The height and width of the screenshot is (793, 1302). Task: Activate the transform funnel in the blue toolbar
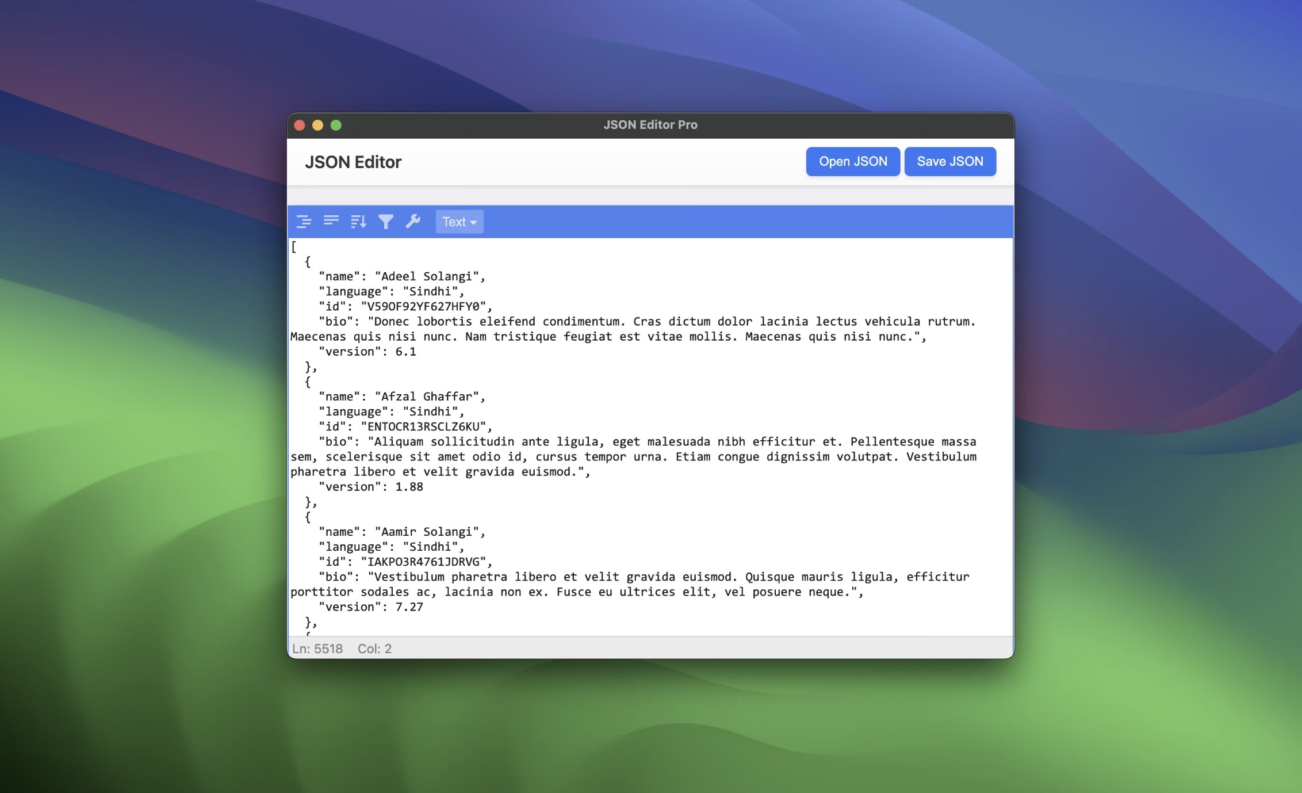coord(386,222)
